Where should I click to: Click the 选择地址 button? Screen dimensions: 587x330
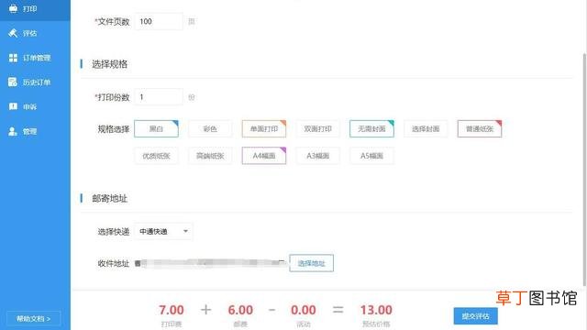(x=312, y=263)
